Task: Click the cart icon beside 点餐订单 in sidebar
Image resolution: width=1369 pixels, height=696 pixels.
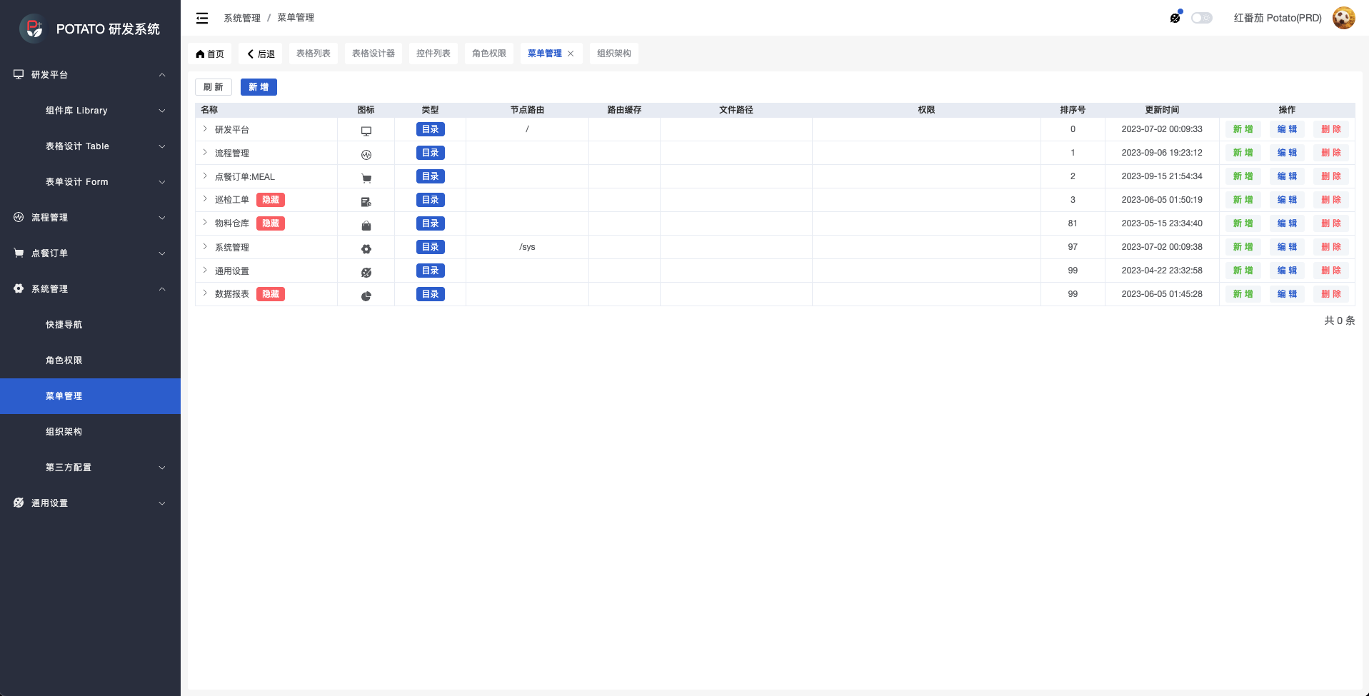Action: coord(19,253)
